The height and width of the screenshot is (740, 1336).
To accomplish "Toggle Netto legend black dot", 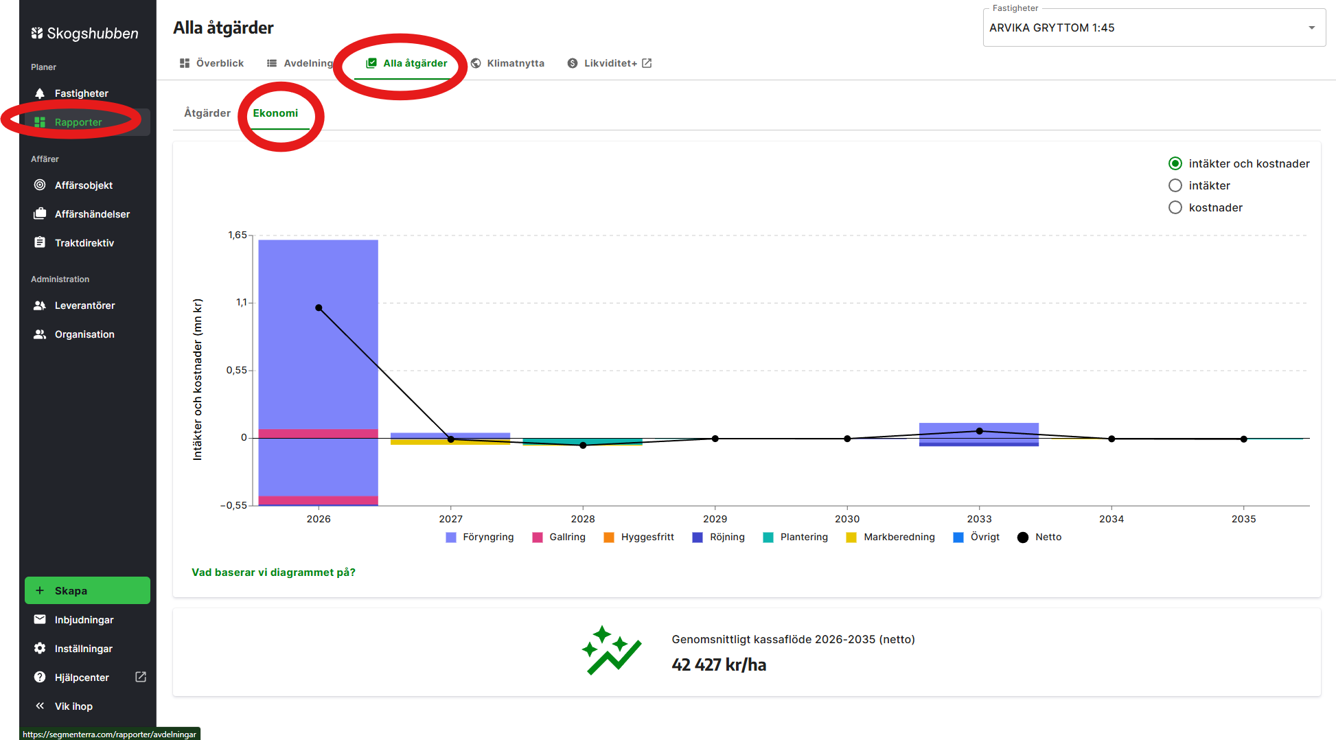I will (1023, 537).
